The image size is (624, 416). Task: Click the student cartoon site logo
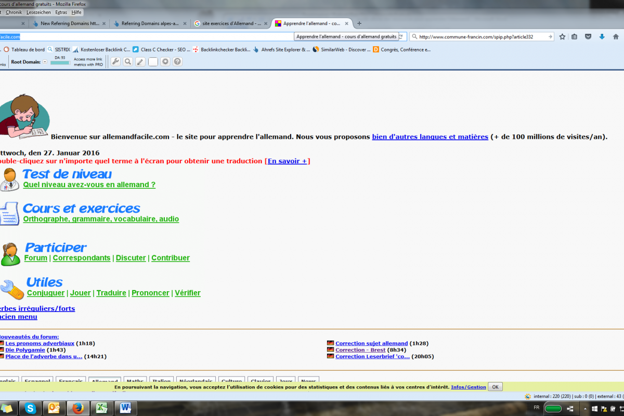[24, 116]
